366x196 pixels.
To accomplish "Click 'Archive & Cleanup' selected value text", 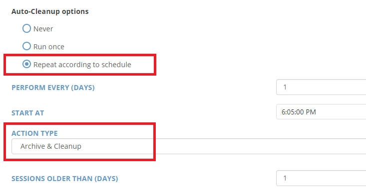I will pos(51,146).
